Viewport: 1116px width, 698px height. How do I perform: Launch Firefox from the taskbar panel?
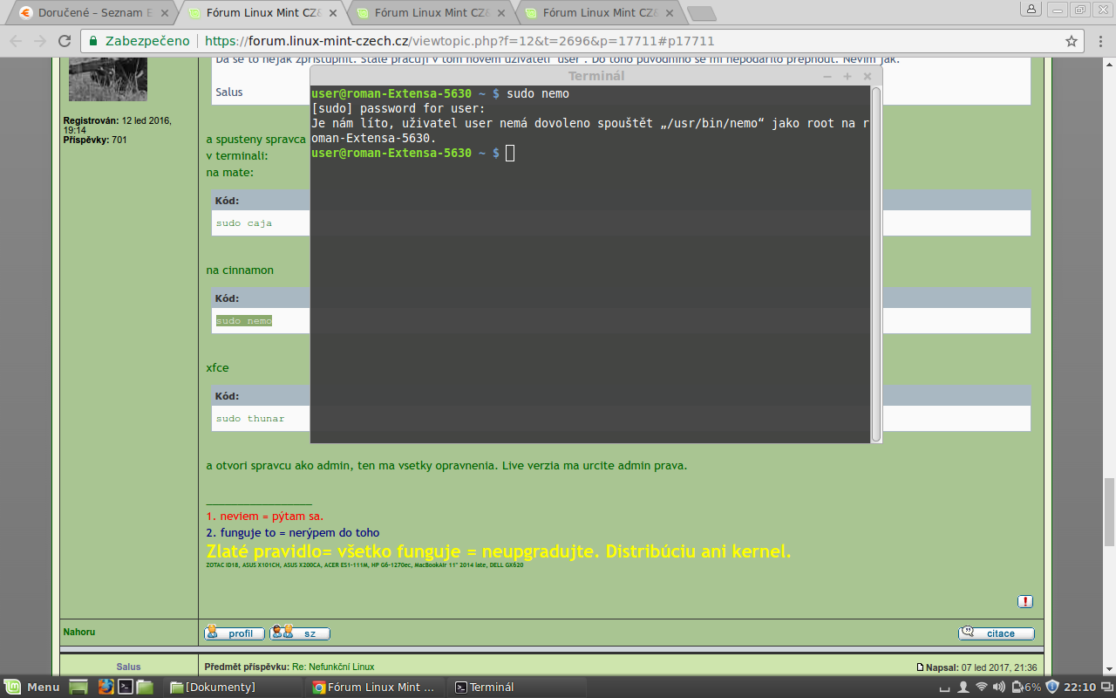[106, 687]
